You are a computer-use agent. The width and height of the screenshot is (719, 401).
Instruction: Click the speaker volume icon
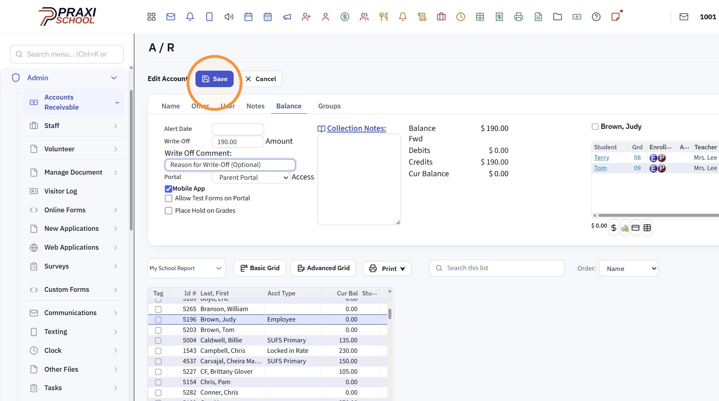229,17
